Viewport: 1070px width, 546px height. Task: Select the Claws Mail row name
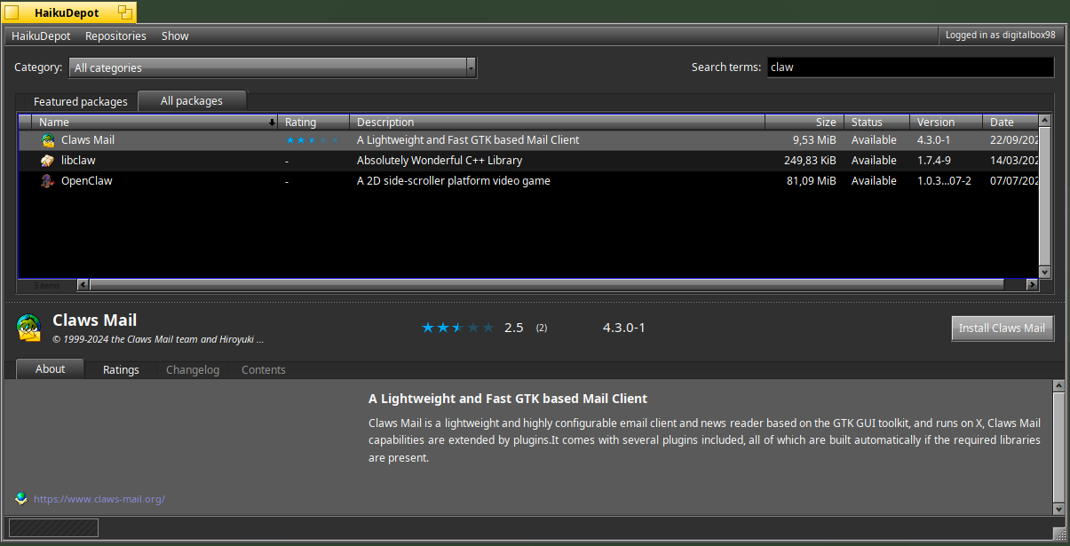(88, 140)
